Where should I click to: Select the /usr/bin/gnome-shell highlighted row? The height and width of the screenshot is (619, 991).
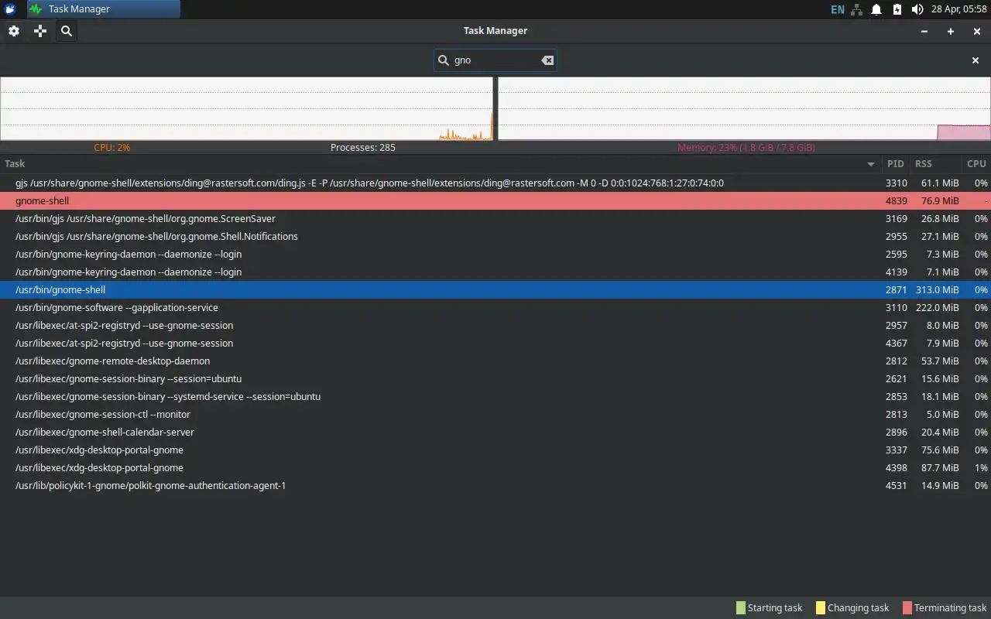(x=495, y=290)
